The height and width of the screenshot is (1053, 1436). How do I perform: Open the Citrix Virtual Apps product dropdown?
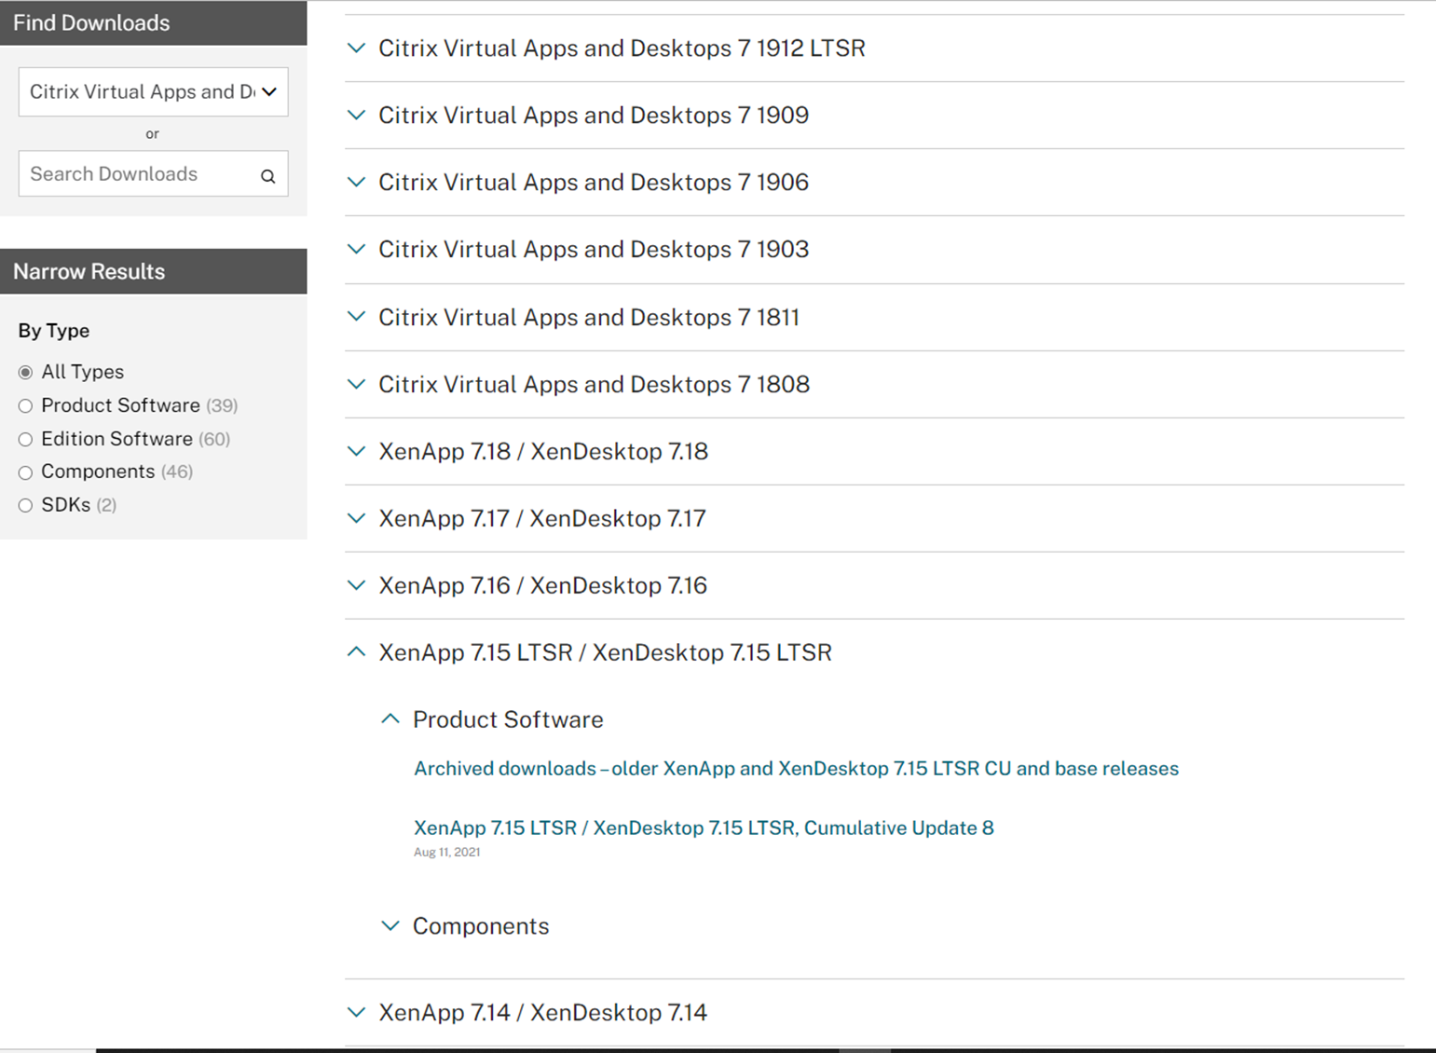point(153,91)
